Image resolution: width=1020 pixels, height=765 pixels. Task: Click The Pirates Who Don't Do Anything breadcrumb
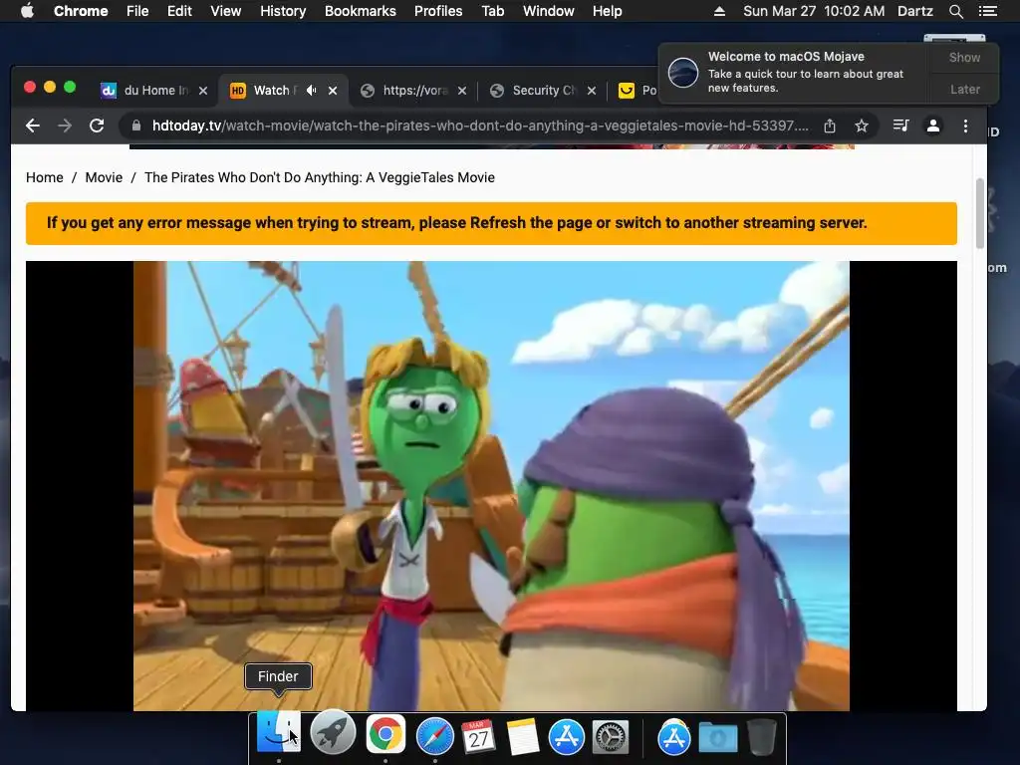click(x=320, y=177)
